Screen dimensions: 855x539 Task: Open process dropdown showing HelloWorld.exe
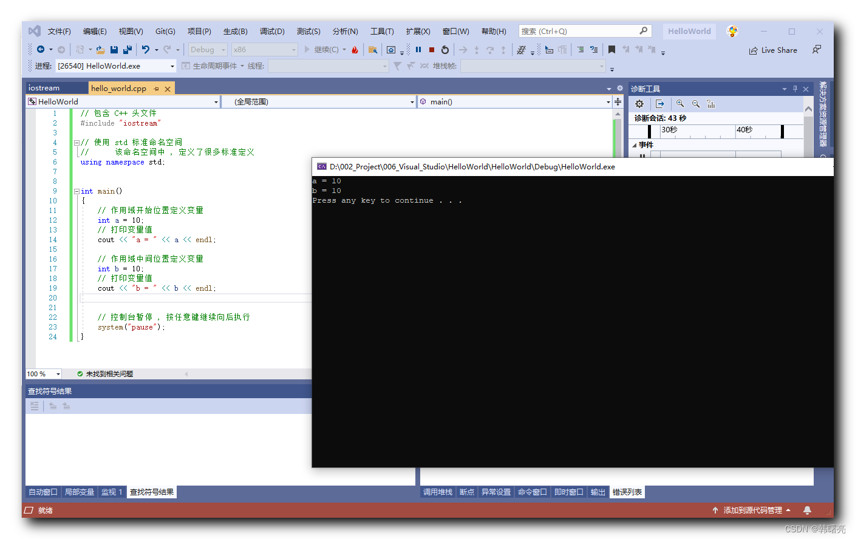[116, 66]
